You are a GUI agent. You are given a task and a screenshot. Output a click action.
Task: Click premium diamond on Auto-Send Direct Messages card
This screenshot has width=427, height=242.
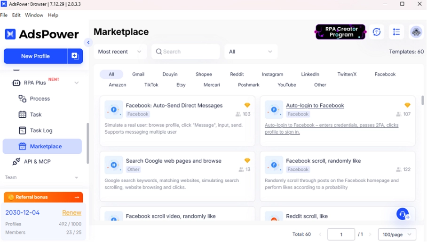(247, 105)
